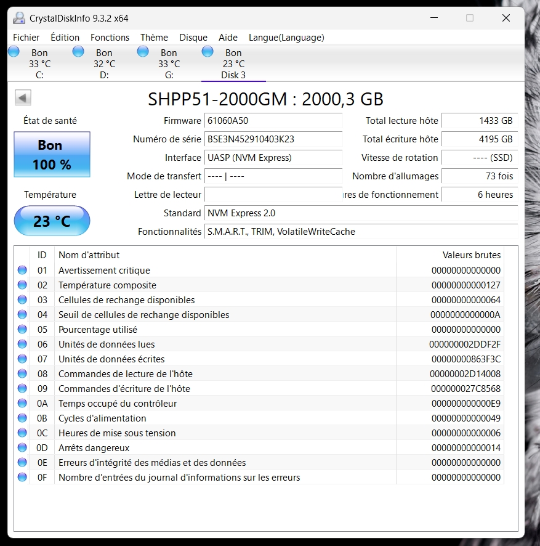Click the blue status orb for drive D:
540x546 pixels.
click(78, 52)
